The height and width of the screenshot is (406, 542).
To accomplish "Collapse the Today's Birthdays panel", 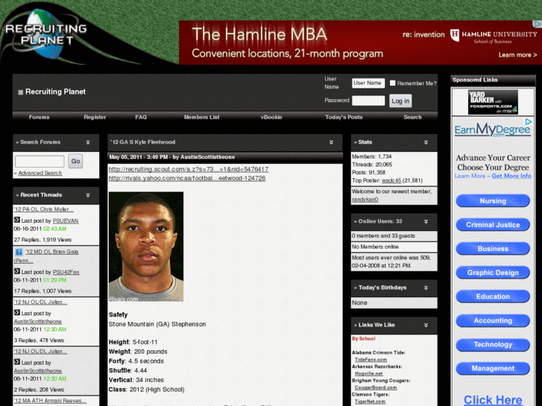I will 426,288.
